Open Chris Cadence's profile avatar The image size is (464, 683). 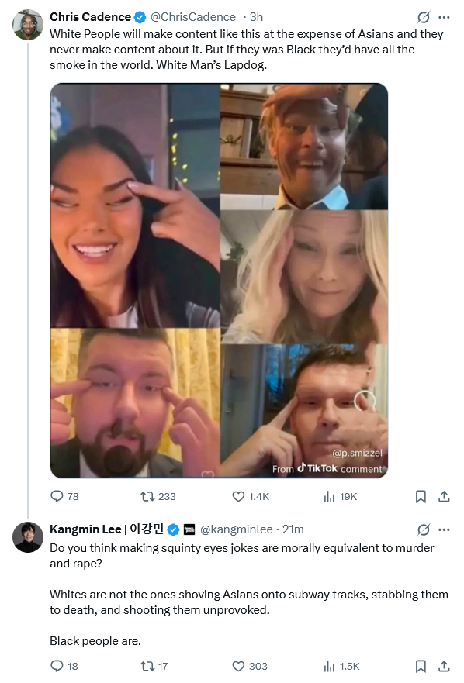point(28,25)
